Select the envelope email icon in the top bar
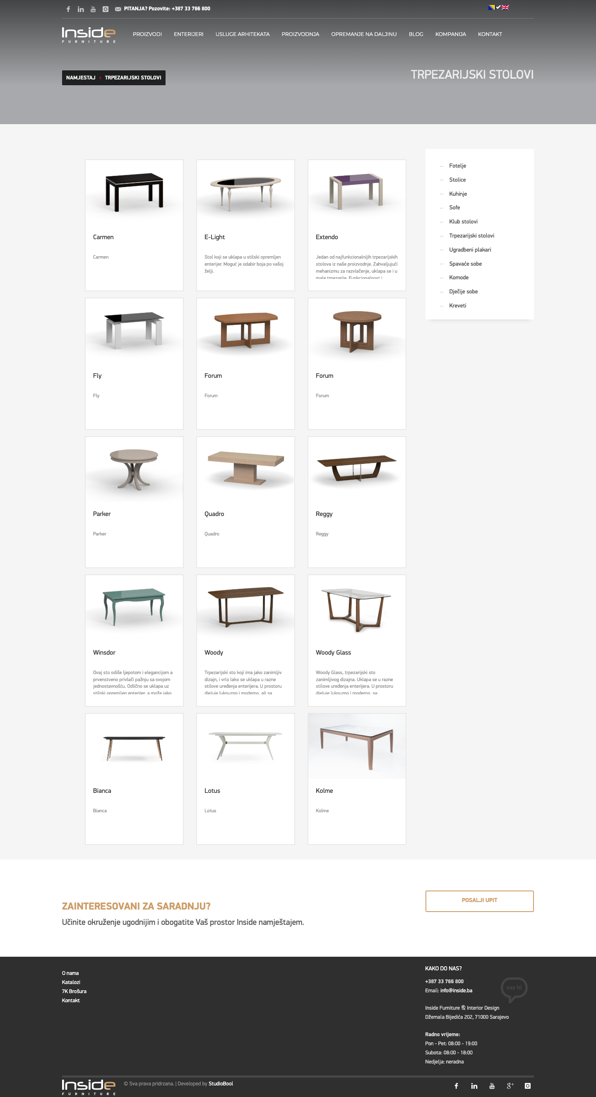Viewport: 596px width, 1097px height. coord(118,9)
